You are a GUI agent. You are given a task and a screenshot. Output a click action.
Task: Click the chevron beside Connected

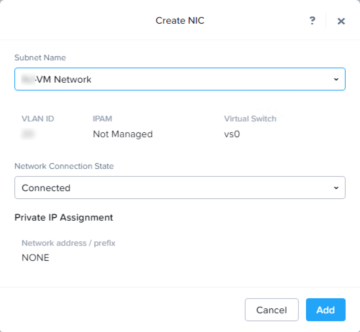pos(336,188)
